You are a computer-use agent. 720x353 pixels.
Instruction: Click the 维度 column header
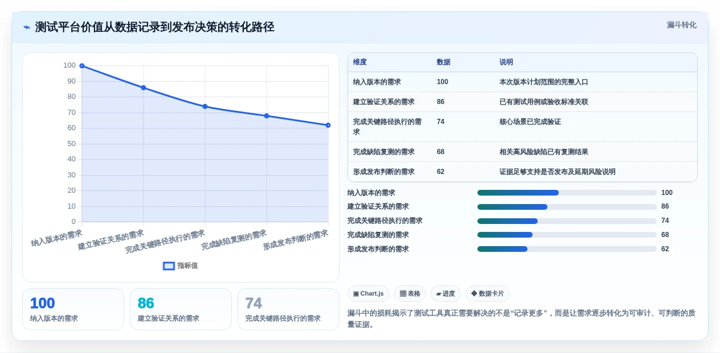coord(360,63)
